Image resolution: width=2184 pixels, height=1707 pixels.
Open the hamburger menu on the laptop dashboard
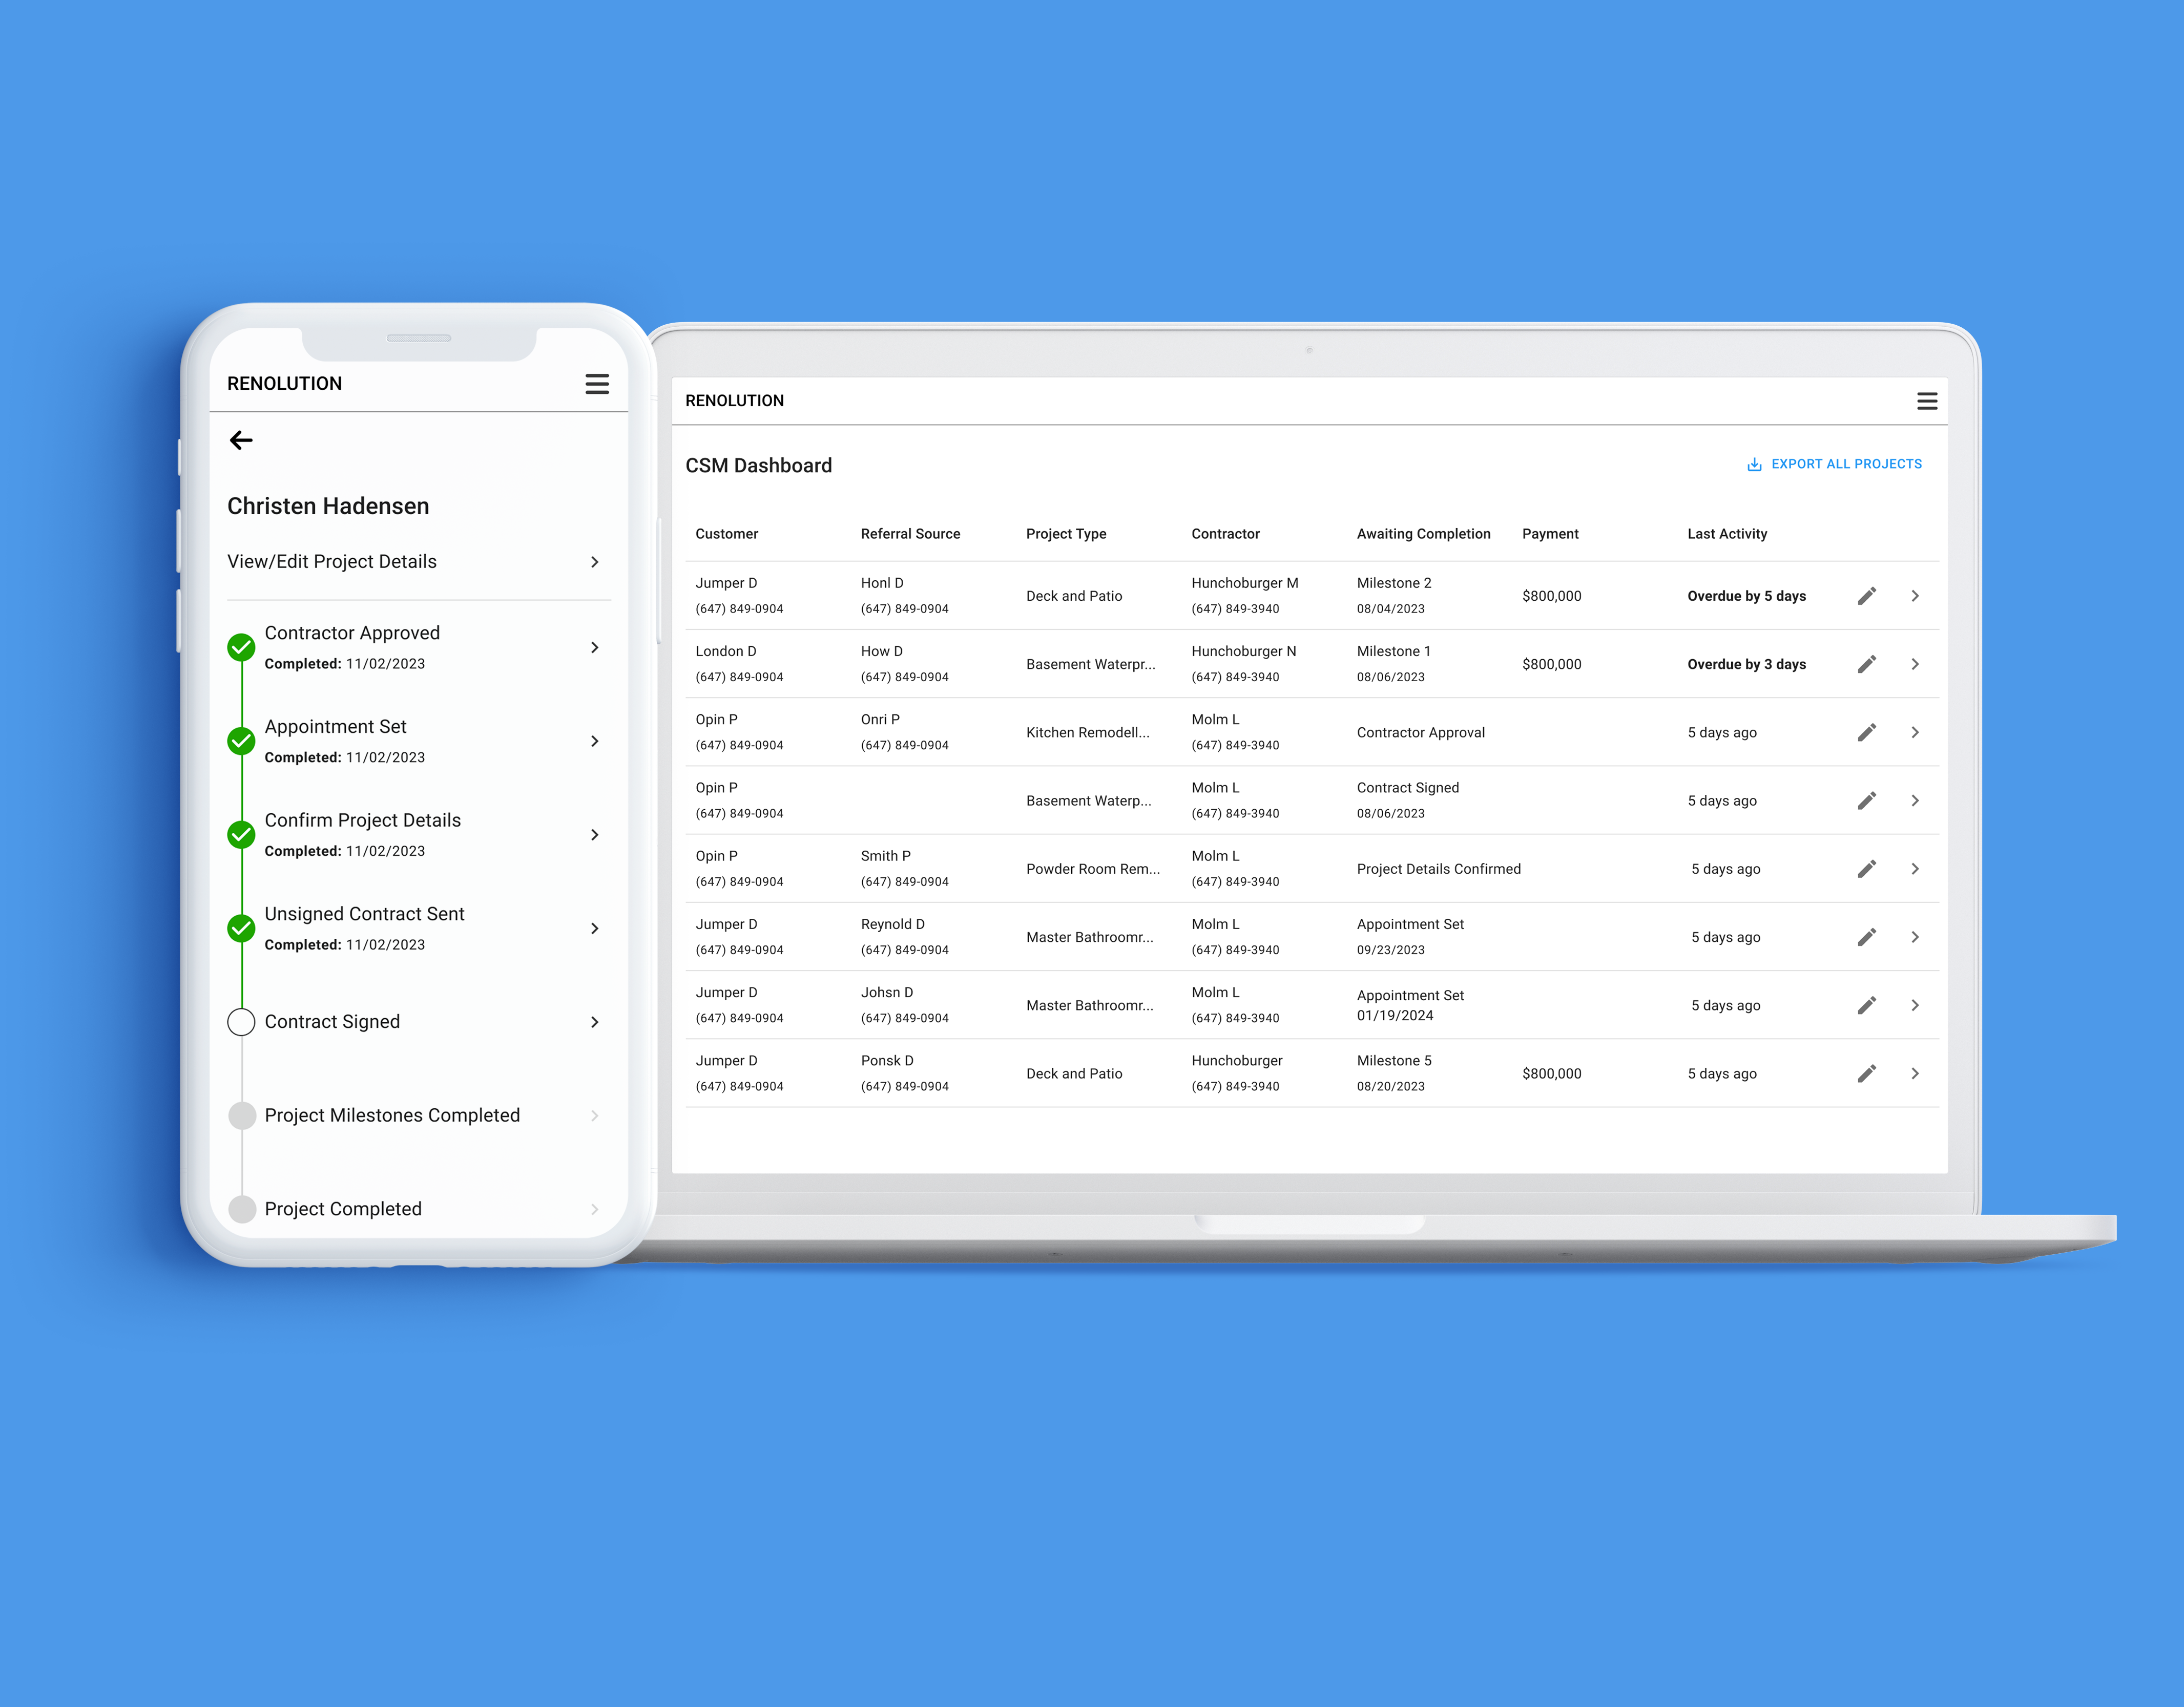click(x=1926, y=401)
